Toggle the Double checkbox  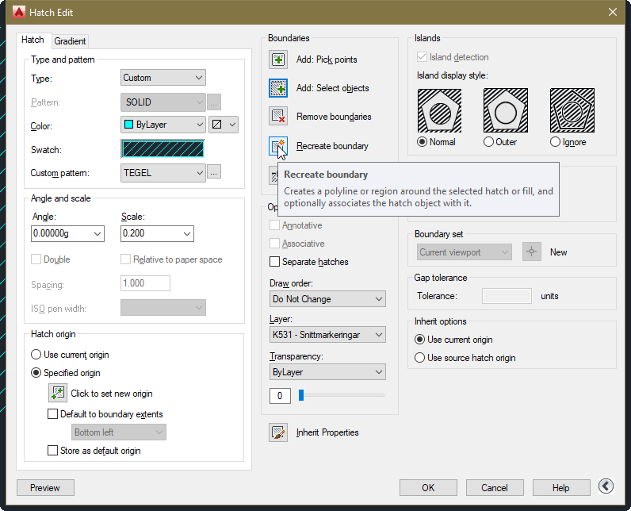tap(36, 259)
